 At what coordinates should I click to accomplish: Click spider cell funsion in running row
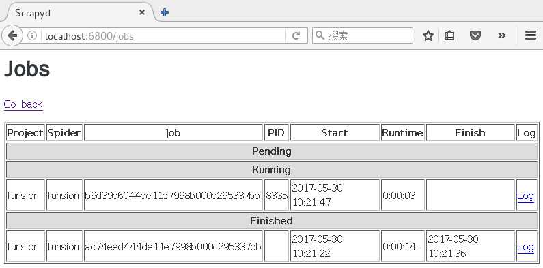tap(64, 196)
